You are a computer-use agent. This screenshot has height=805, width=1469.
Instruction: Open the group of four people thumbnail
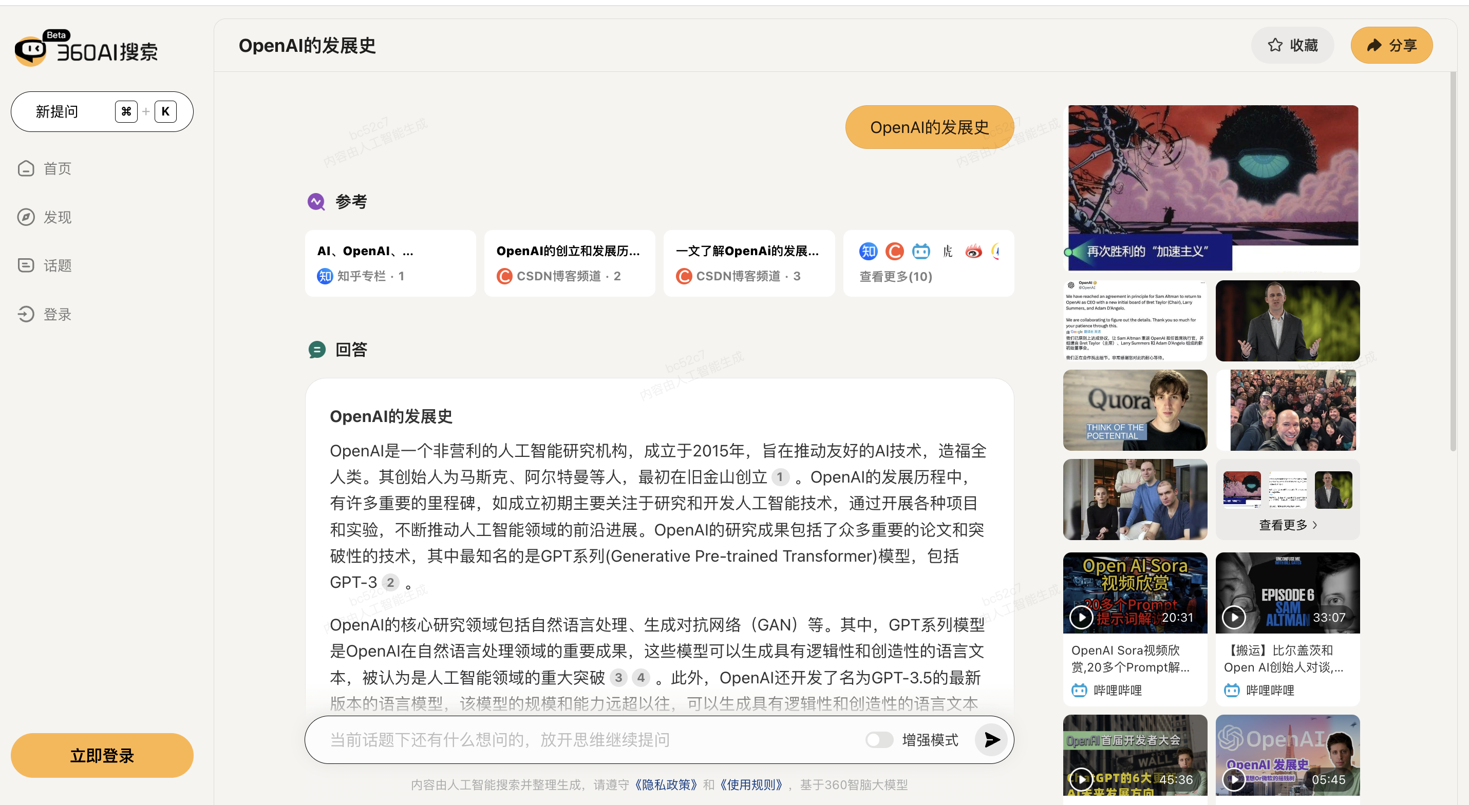click(1135, 500)
